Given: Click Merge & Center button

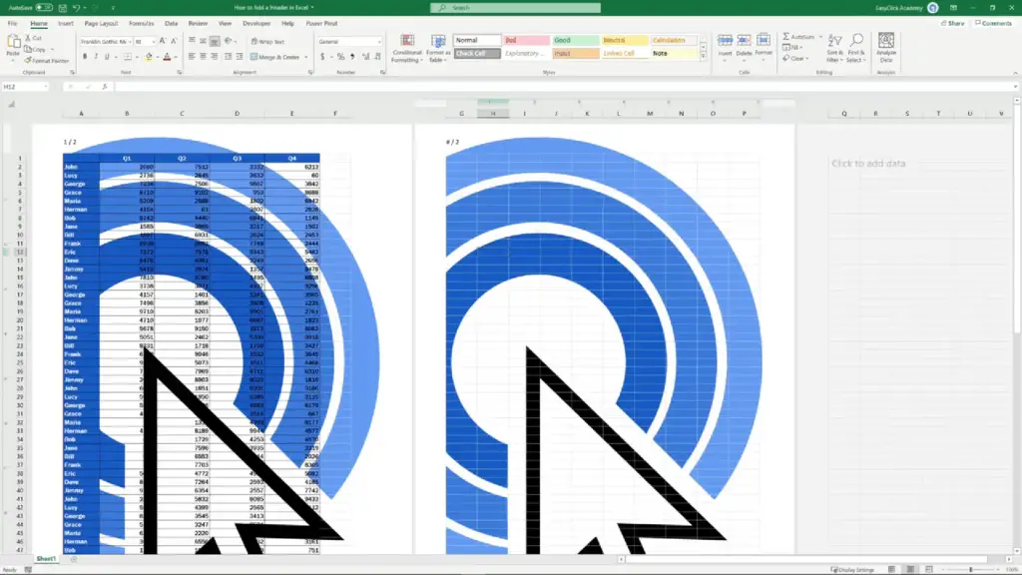Looking at the screenshot, I should pos(275,57).
